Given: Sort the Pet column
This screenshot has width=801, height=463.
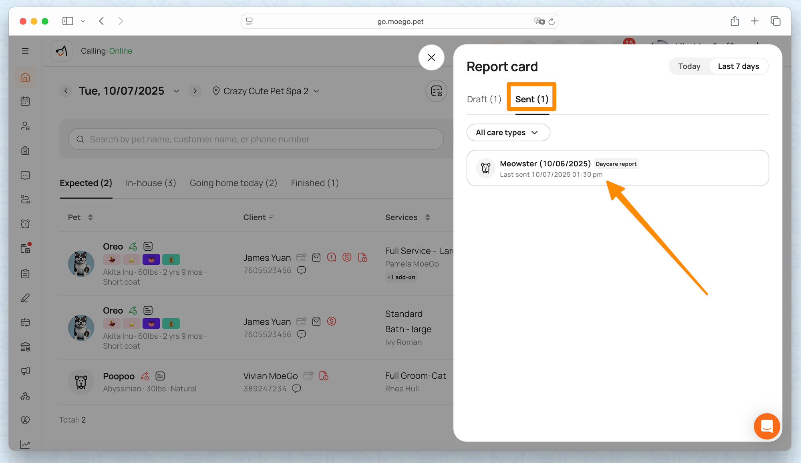Looking at the screenshot, I should point(91,217).
